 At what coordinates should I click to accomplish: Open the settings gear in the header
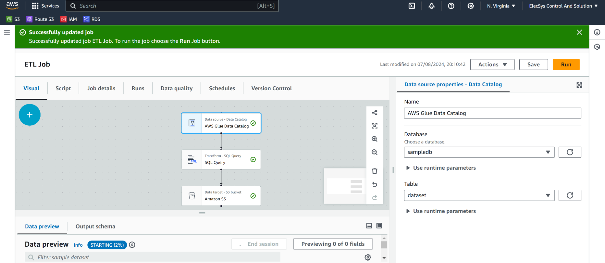pyautogui.click(x=471, y=6)
